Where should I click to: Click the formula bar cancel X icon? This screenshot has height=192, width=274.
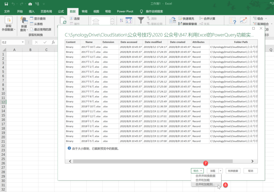pyautogui.click(x=36, y=42)
